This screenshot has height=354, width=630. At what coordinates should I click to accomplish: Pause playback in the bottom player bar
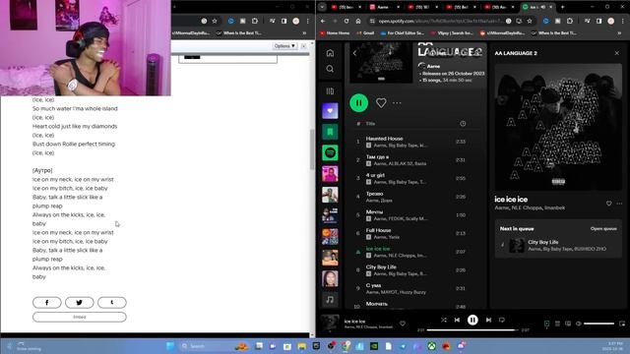[x=472, y=320]
